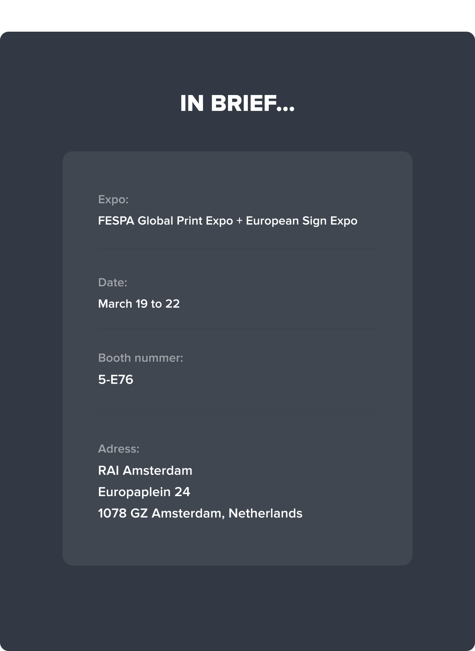Select the Expo: label

pyautogui.click(x=113, y=199)
